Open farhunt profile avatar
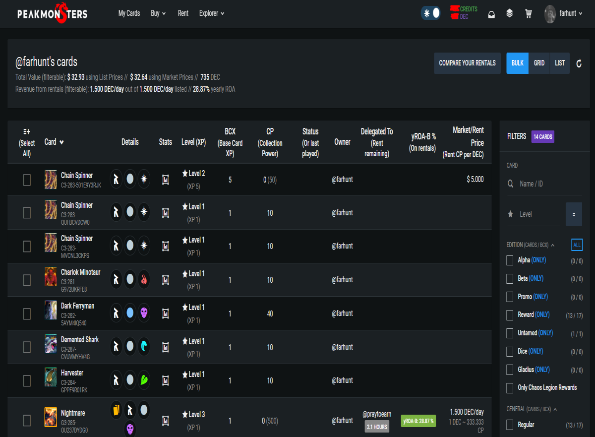Viewport: 595px width, 437px height. (x=550, y=14)
